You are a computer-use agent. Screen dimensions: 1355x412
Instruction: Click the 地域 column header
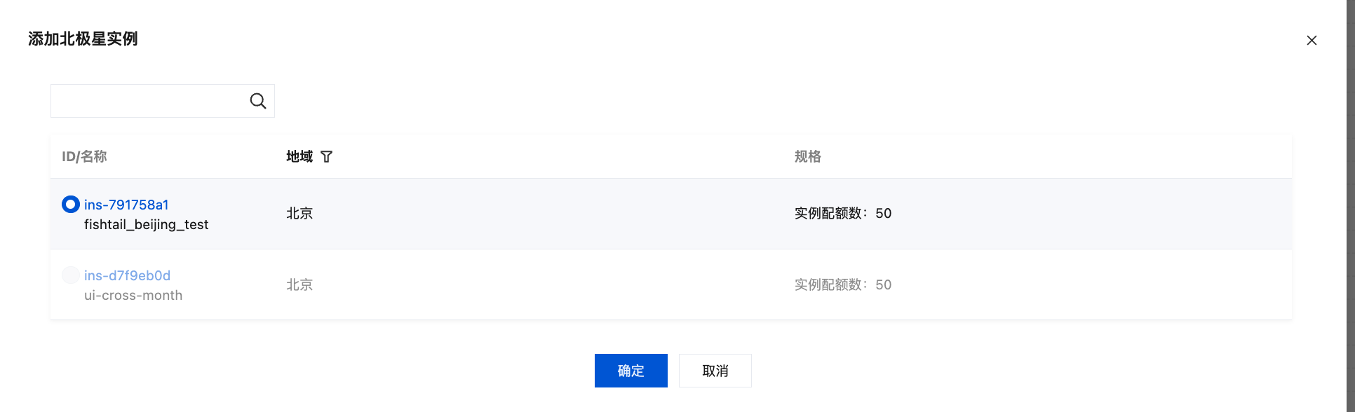click(x=299, y=156)
